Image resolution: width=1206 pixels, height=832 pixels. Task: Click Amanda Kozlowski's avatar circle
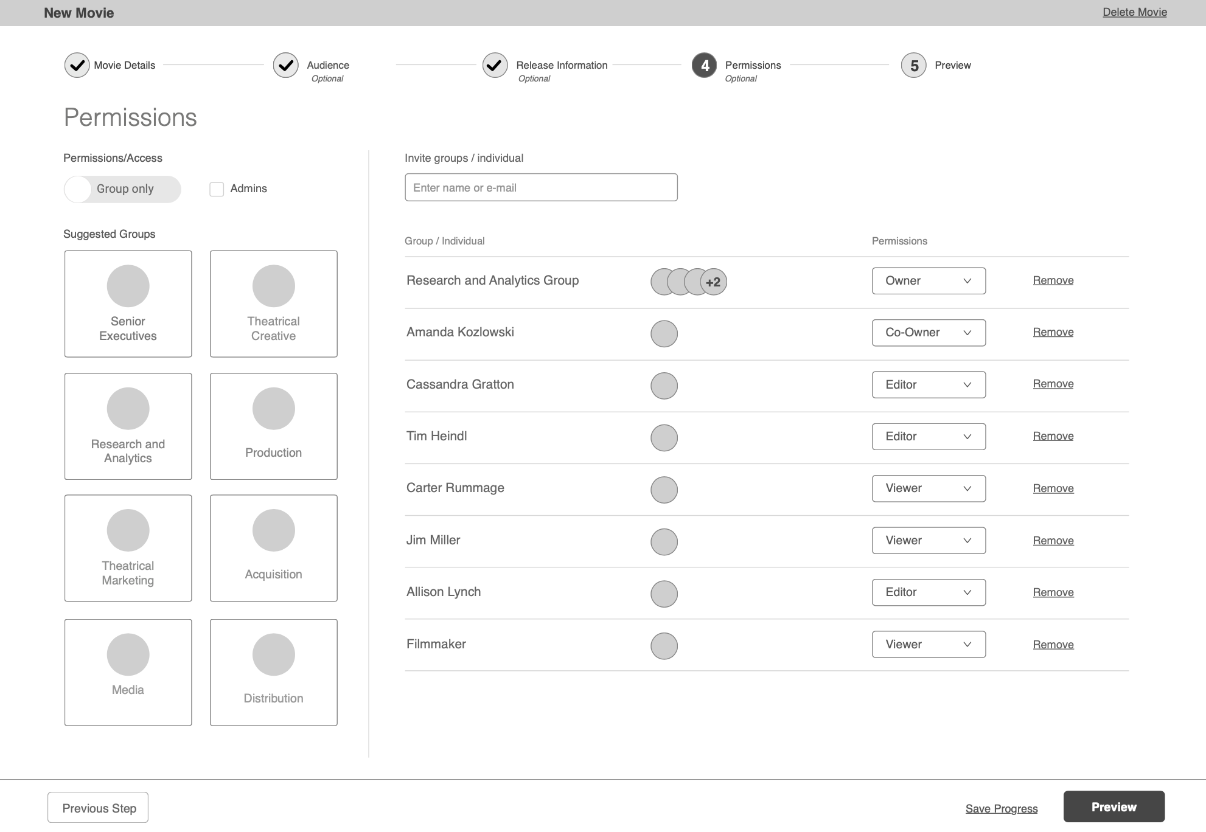click(664, 334)
